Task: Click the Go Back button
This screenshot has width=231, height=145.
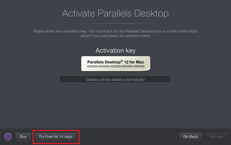Action: click(190, 137)
